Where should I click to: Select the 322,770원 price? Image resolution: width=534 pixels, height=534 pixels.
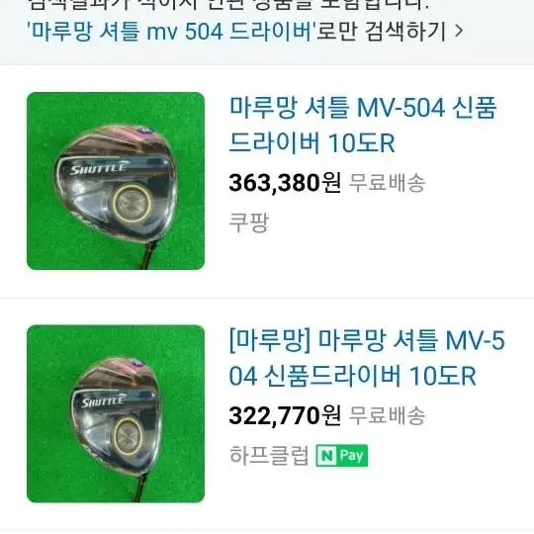(x=285, y=415)
